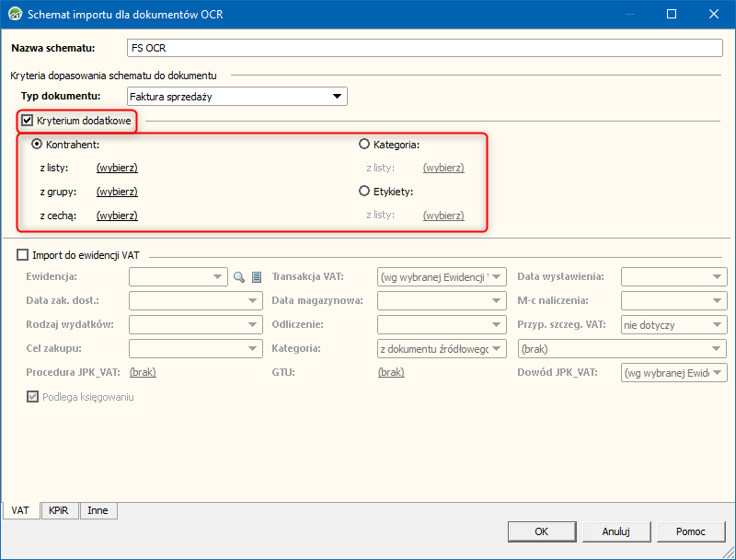Open the Rodzaj wydatków dropdown
The width and height of the screenshot is (736, 560).
(x=196, y=324)
